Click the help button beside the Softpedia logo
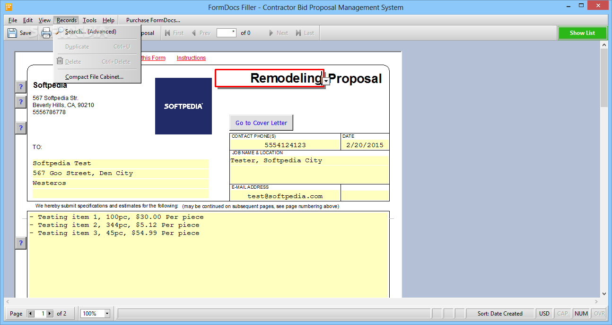 tap(21, 128)
